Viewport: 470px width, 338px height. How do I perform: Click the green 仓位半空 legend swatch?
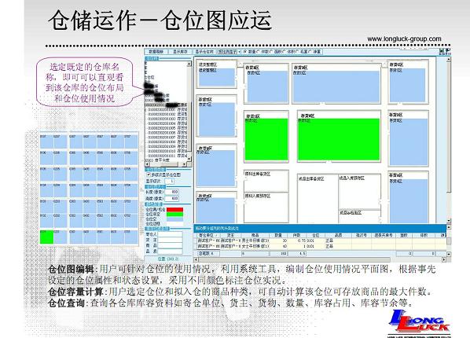pos(174,214)
